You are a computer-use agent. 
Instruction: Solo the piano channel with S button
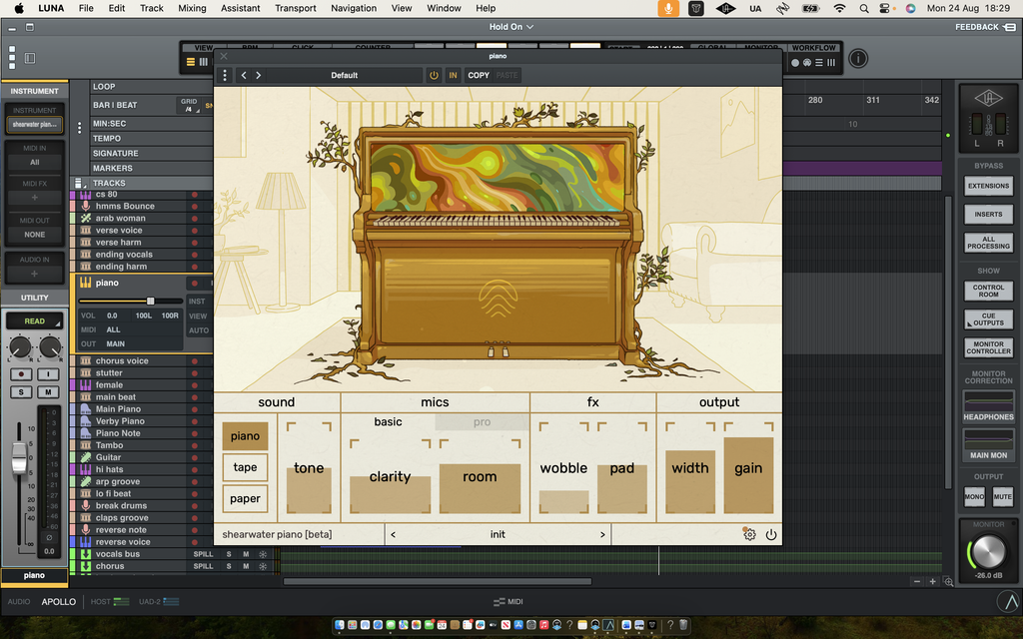(x=21, y=391)
